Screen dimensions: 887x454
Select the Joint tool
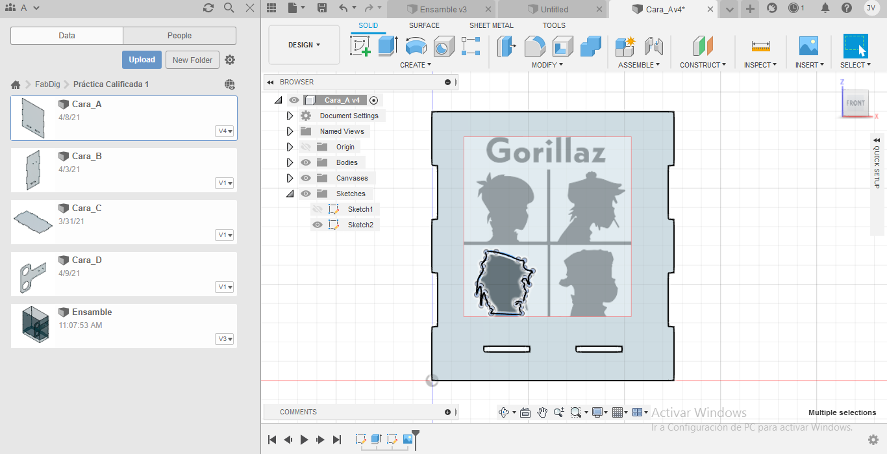point(653,46)
